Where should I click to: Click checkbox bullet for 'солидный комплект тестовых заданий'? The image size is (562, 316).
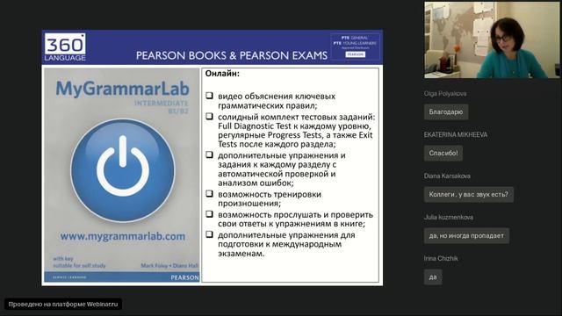[x=209, y=117]
